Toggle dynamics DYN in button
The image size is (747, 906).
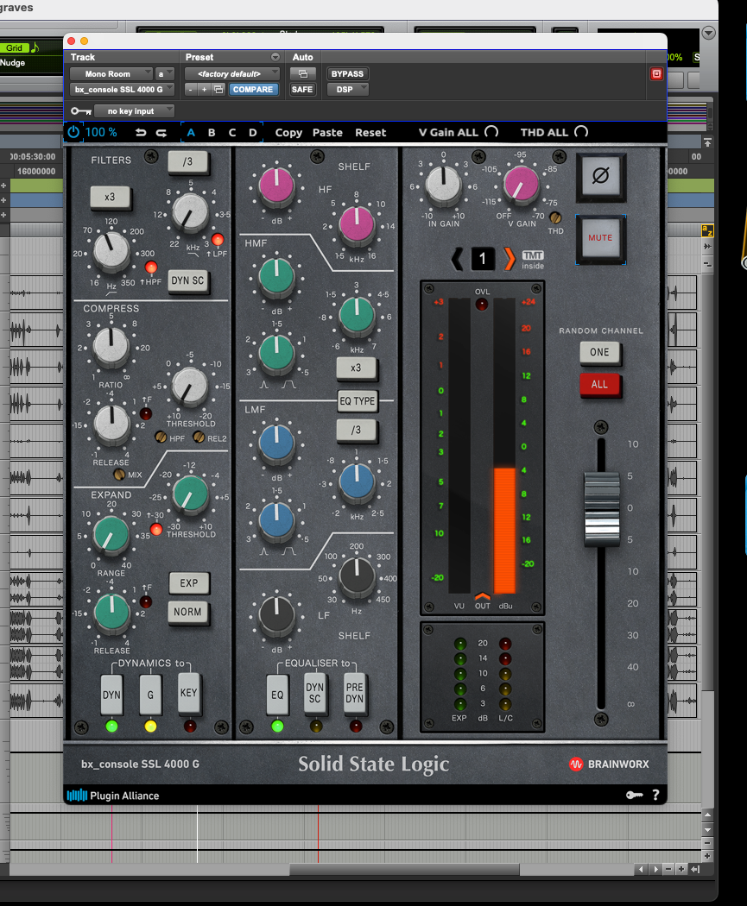pos(111,695)
